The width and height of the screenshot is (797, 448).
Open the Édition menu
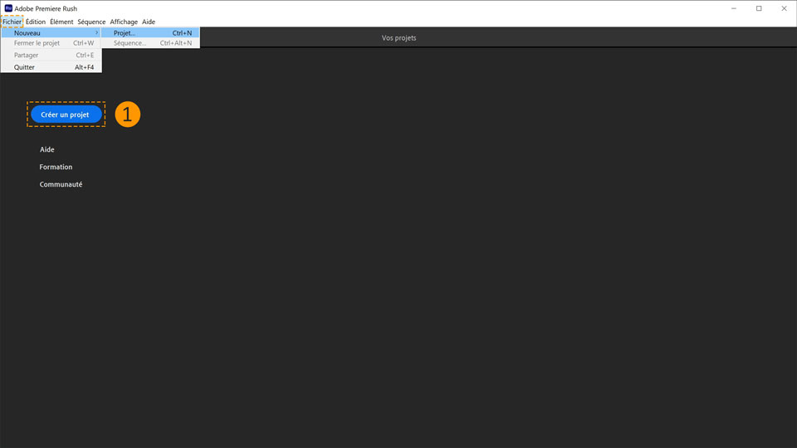tap(36, 22)
